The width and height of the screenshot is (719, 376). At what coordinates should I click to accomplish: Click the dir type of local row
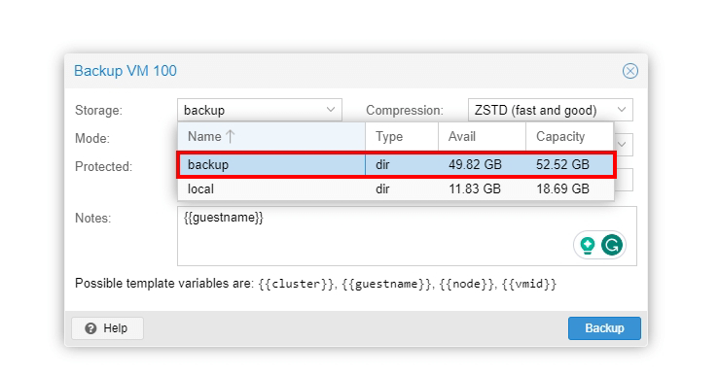383,188
